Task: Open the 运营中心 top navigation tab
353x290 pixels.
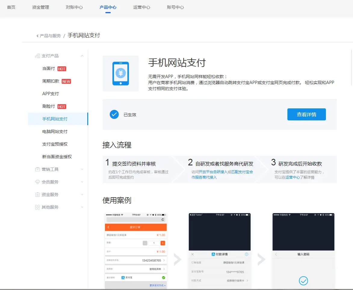Action: coord(142,7)
